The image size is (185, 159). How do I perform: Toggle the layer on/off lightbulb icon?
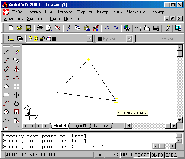click(x=31, y=39)
